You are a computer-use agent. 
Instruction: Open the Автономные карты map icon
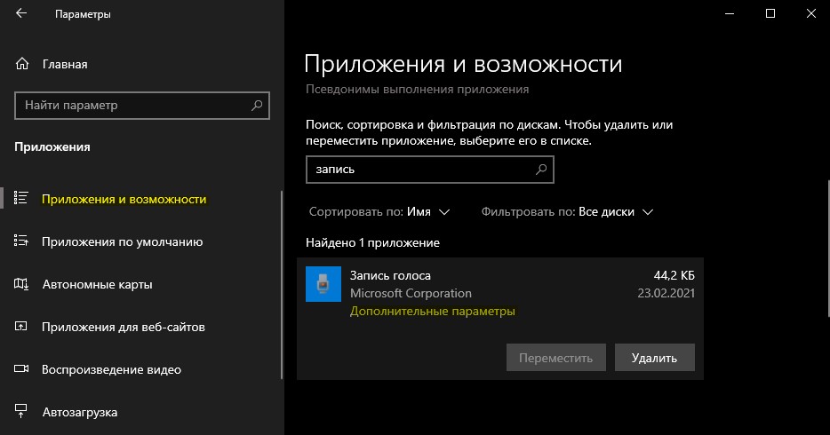click(21, 284)
